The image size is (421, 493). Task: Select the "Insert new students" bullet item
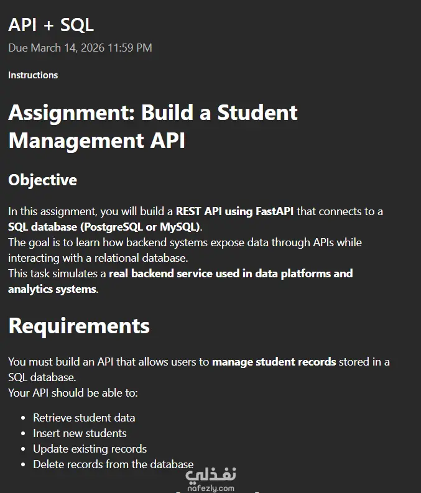(x=80, y=433)
